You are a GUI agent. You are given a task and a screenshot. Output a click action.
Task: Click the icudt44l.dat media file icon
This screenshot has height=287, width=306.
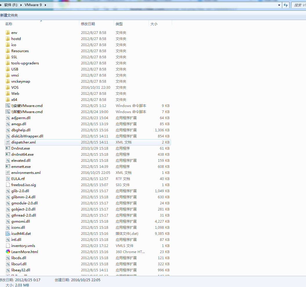click(8, 233)
